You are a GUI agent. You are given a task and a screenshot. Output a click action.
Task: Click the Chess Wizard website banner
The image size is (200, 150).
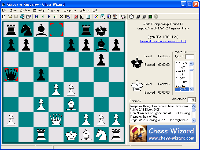163,133
